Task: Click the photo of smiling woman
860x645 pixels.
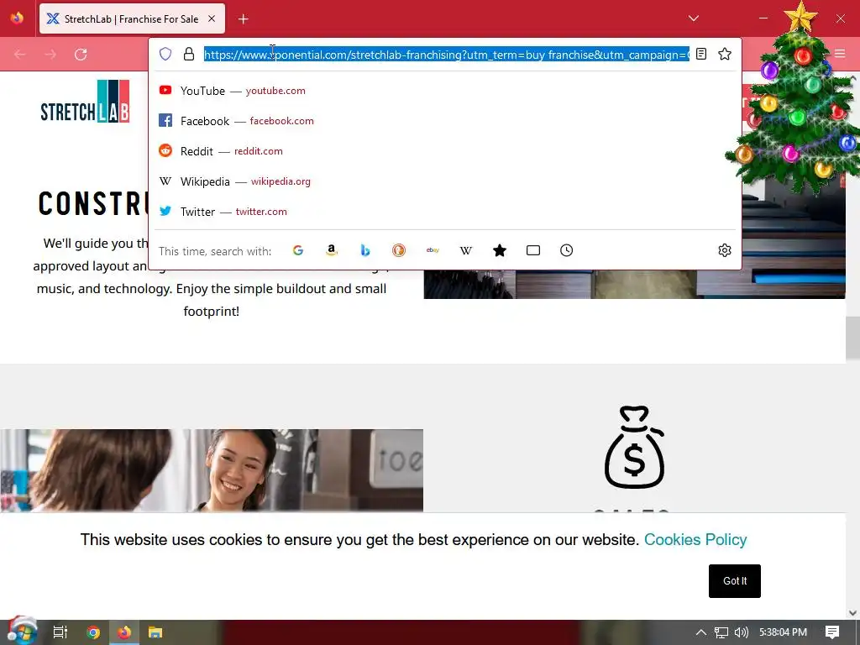Action: (212, 470)
